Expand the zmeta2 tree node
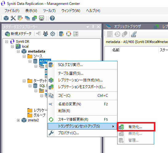This screenshot has width=168, height=153. (18, 120)
